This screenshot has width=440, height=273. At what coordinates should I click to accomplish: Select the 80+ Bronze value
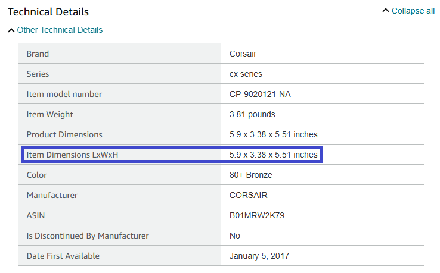pos(251,175)
